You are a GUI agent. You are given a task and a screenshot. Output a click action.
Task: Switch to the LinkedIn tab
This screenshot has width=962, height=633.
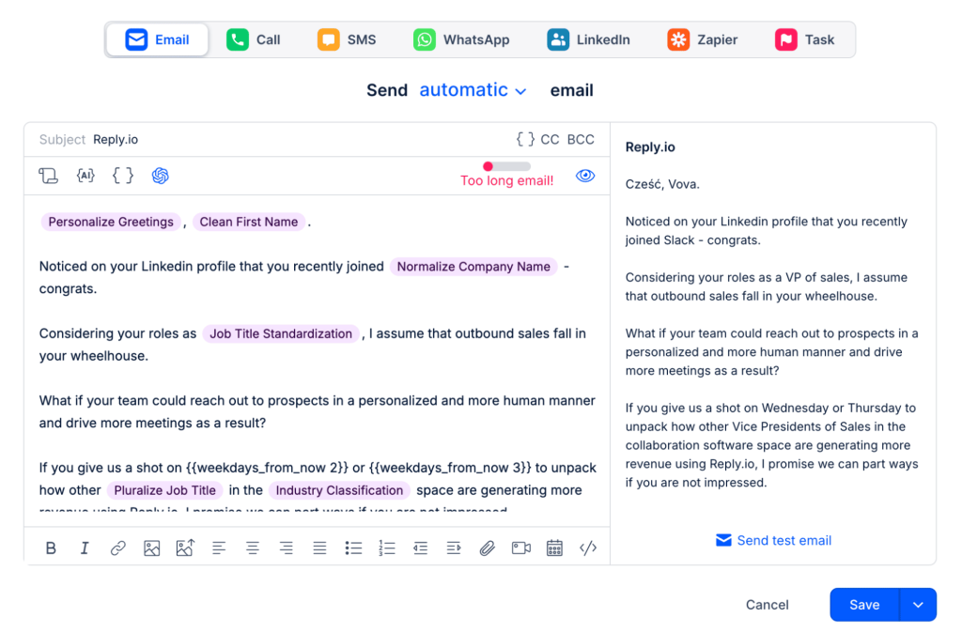588,39
